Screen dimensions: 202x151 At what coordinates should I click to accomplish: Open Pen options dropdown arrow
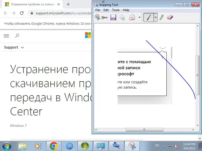point(156,17)
